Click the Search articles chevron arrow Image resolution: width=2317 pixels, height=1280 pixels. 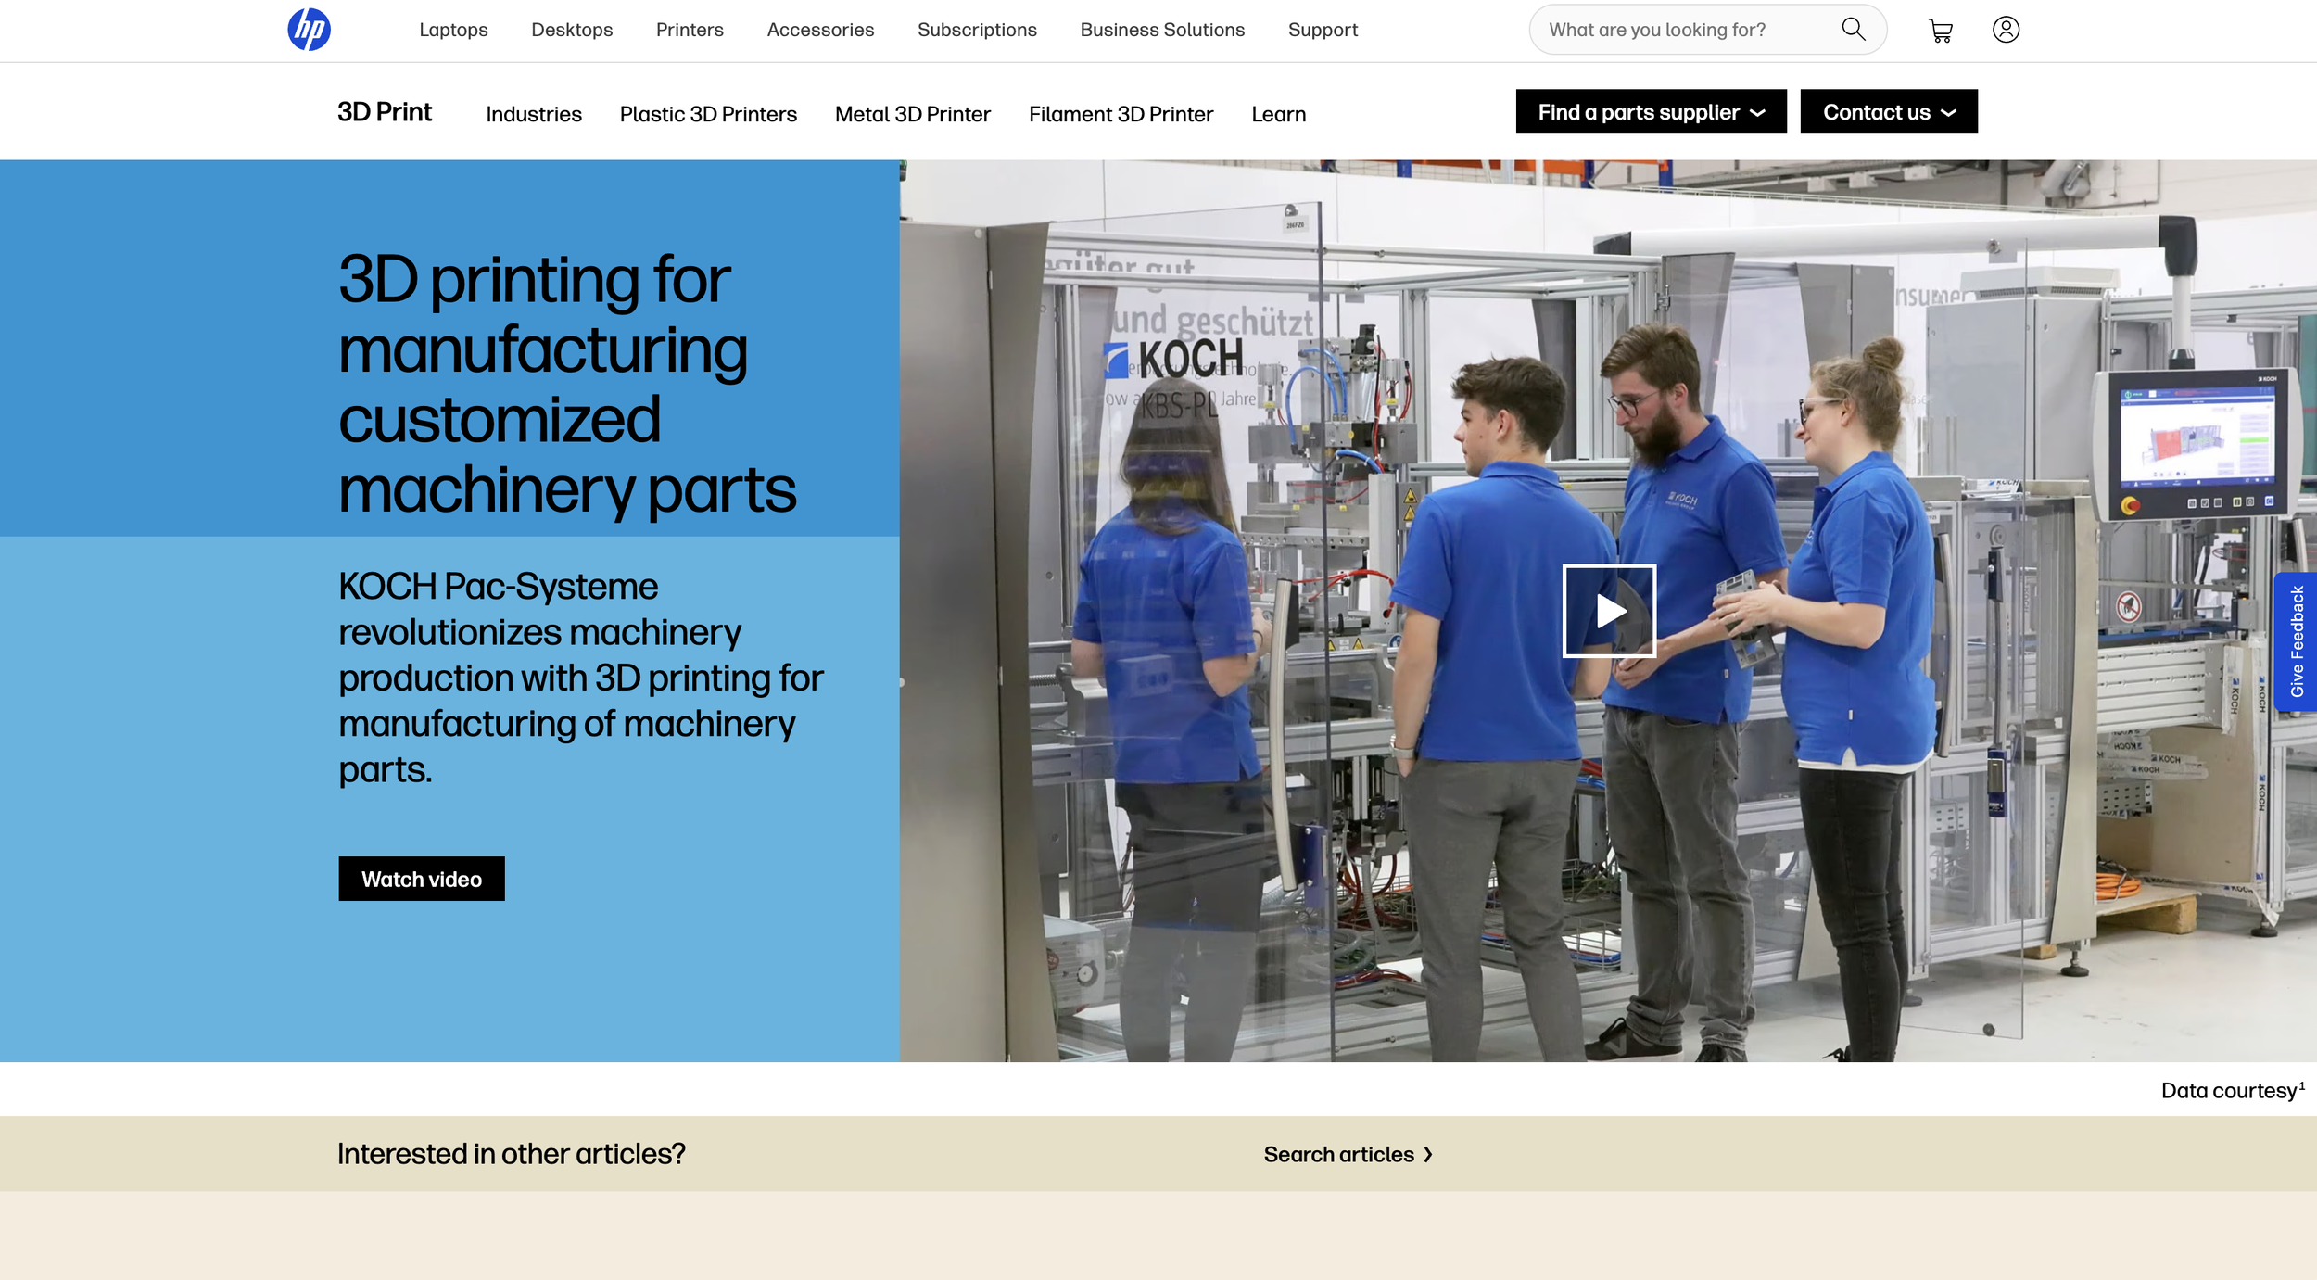[x=1428, y=1154]
